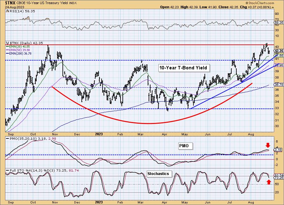Click the 58.35 RSI value tag on the right axis
This screenshot has height=205, width=284.
tap(279, 23)
